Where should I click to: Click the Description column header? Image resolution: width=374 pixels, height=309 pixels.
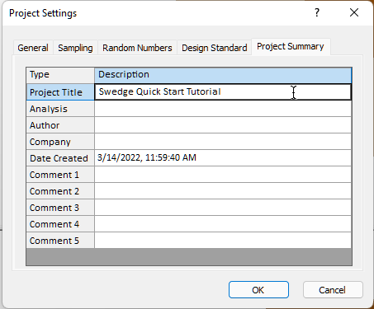coord(223,75)
